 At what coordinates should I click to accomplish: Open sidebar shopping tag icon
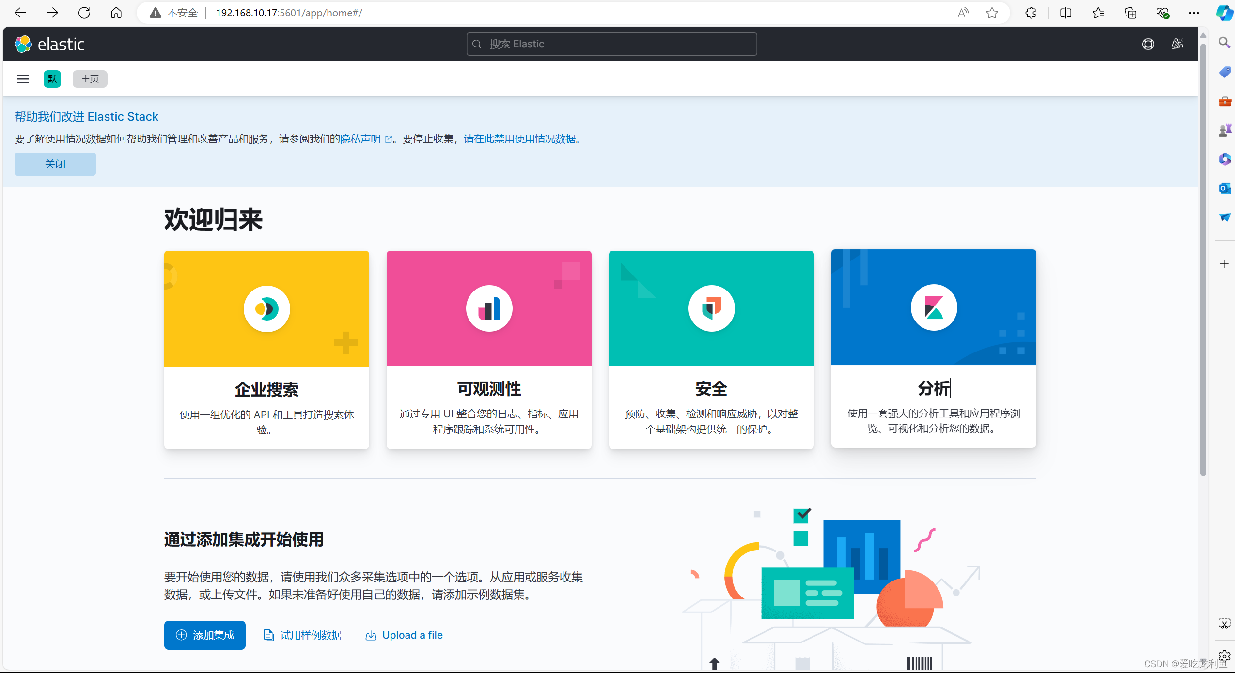coord(1224,72)
